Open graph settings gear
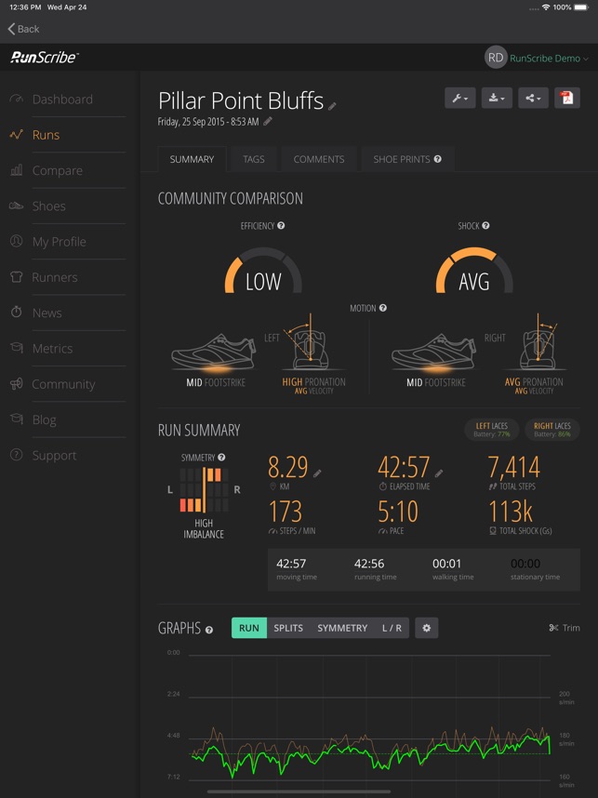Image resolution: width=598 pixels, height=798 pixels. (427, 628)
